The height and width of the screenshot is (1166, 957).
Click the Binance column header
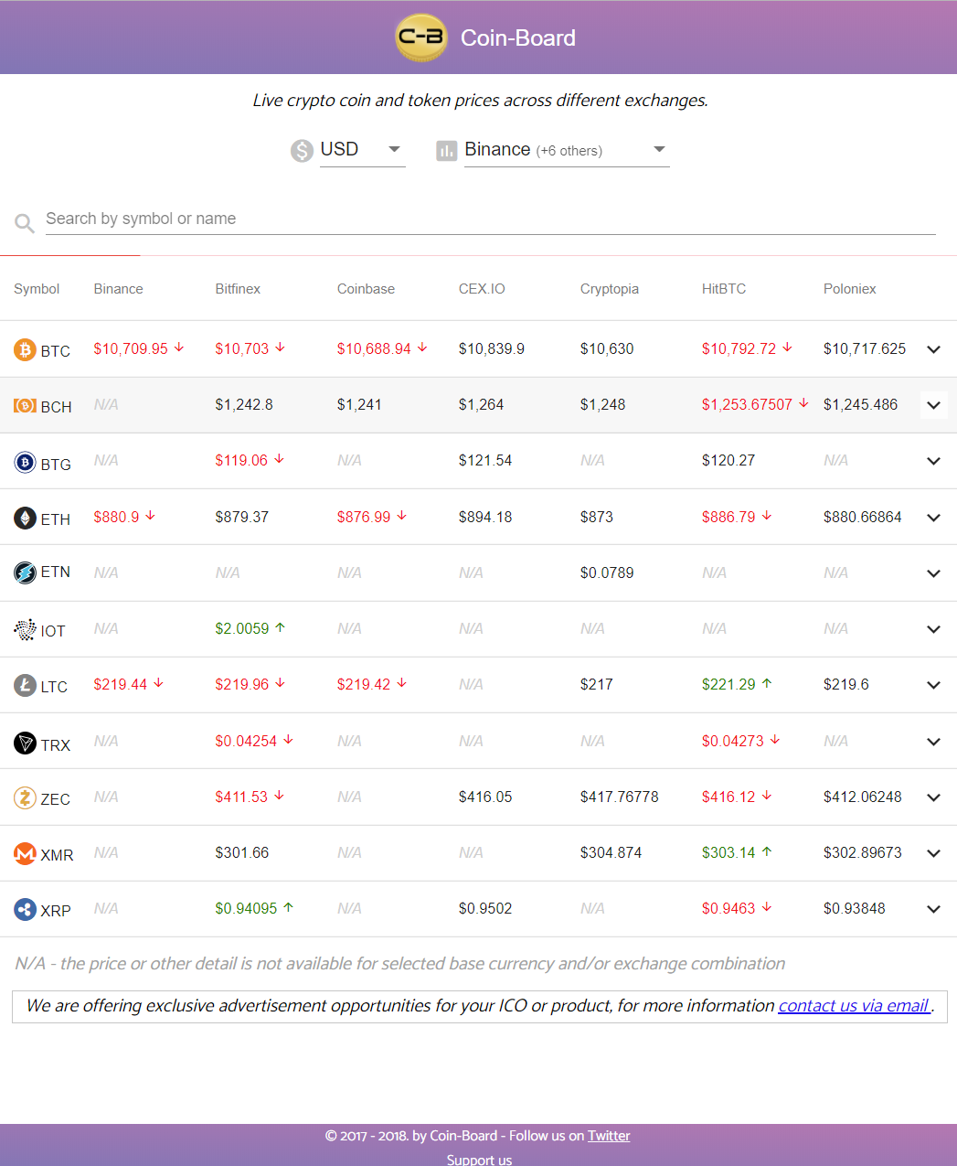118,289
